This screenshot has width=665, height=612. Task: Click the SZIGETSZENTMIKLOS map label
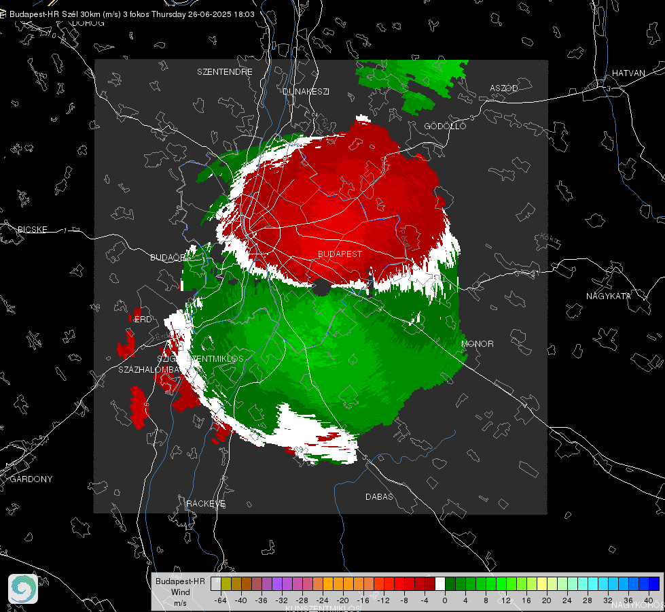point(200,358)
